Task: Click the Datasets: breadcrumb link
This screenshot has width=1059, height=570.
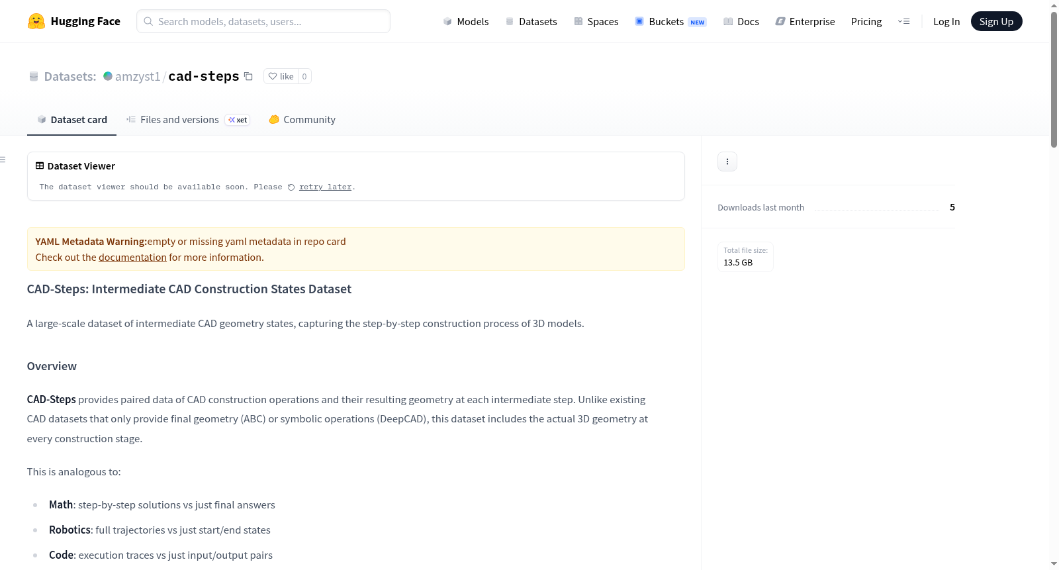Action: tap(70, 76)
